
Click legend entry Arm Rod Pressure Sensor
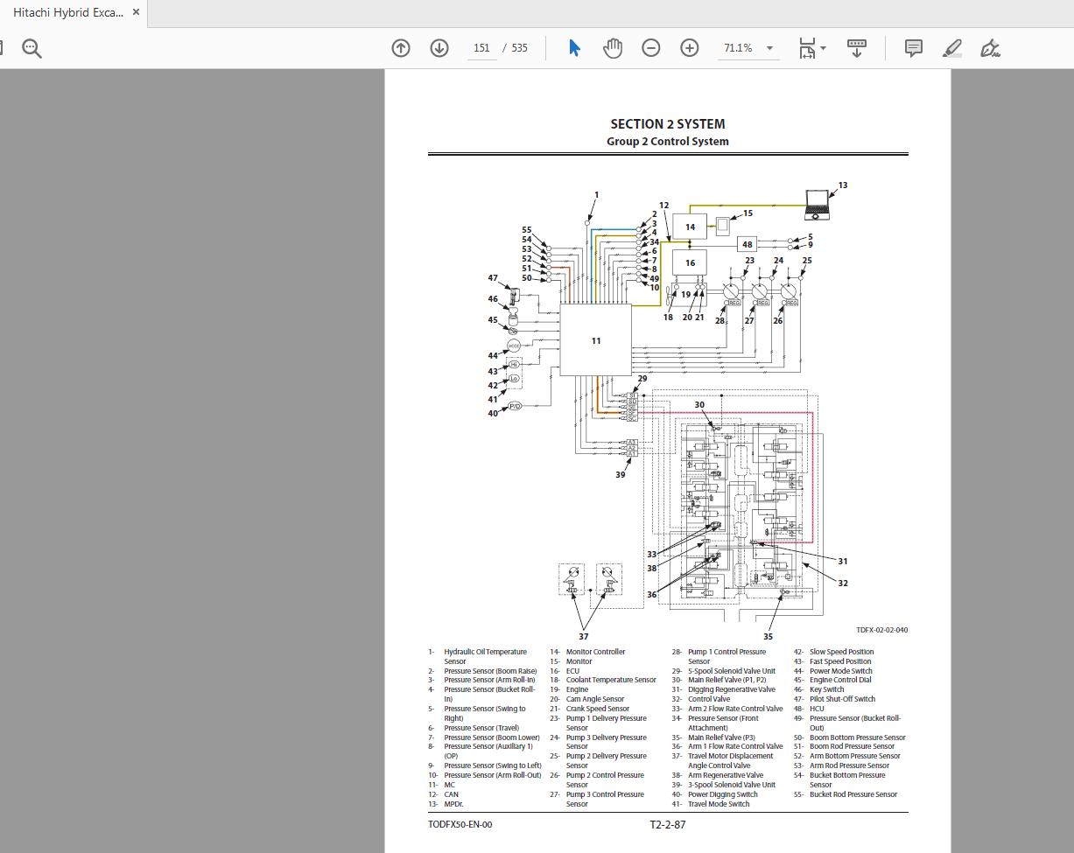click(x=849, y=766)
